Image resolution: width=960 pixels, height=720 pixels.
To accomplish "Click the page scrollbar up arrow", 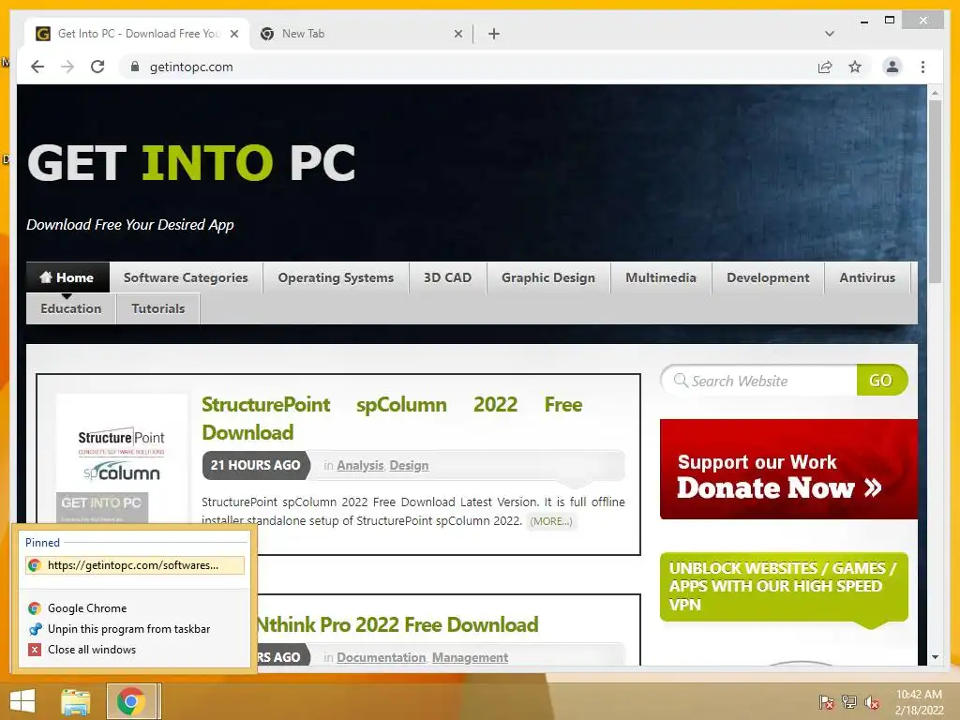I will (x=935, y=93).
